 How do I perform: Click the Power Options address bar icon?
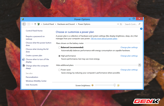click(39, 24)
